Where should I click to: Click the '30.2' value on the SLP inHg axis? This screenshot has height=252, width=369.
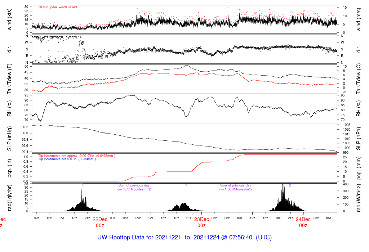(x=25, y=127)
